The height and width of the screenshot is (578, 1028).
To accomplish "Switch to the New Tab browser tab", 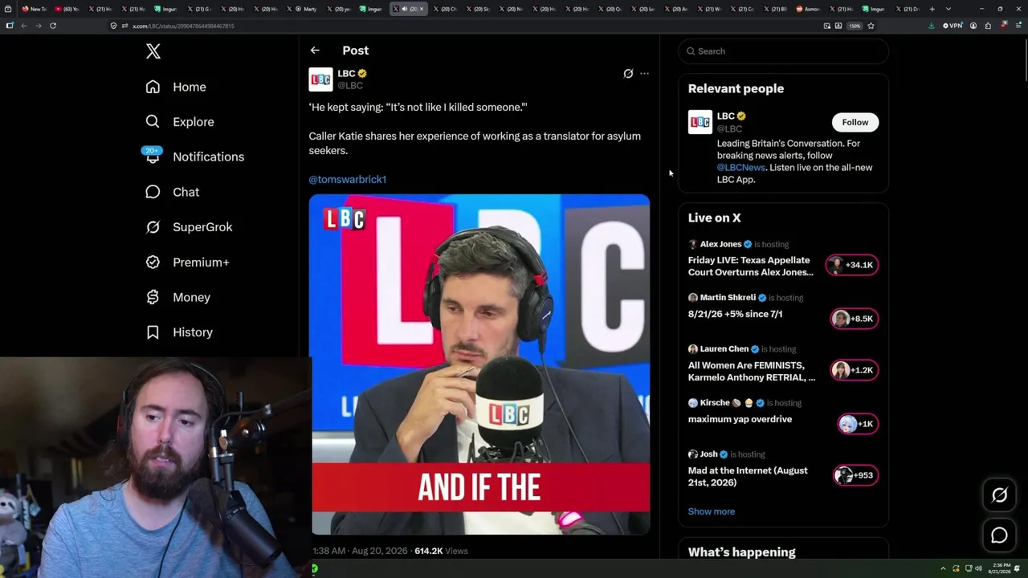I will (x=35, y=9).
